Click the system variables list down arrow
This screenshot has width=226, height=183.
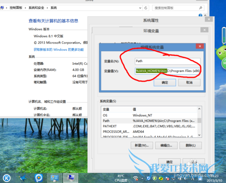(199, 135)
